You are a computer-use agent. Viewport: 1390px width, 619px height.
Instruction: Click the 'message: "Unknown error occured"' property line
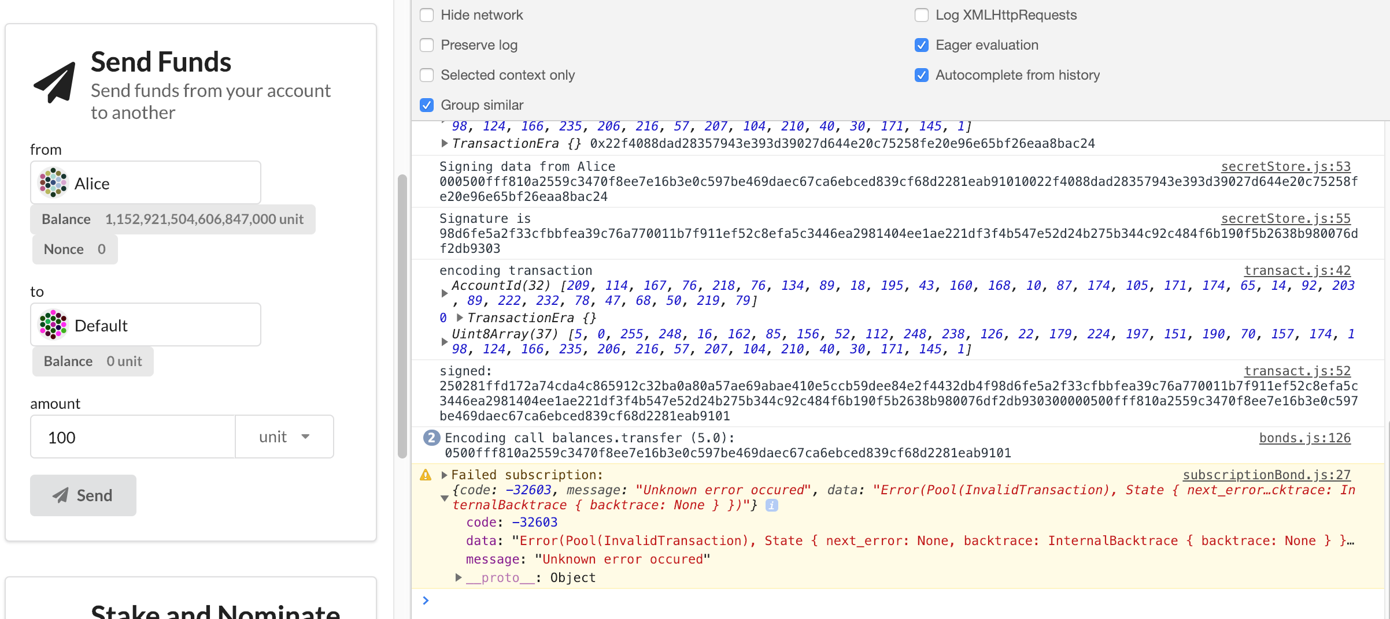tap(588, 559)
